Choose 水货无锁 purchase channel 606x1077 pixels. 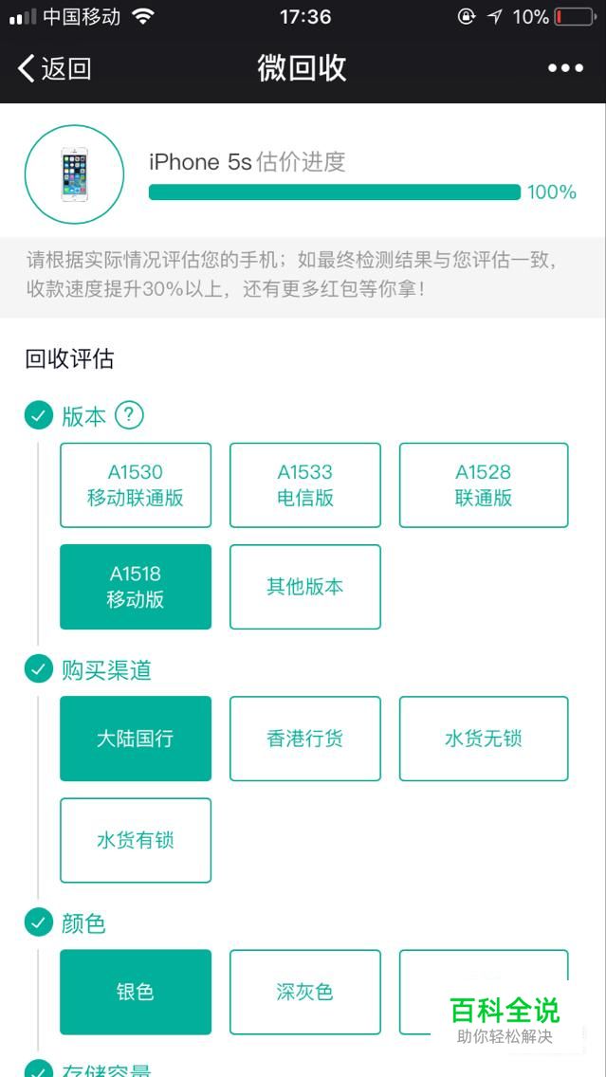484,739
